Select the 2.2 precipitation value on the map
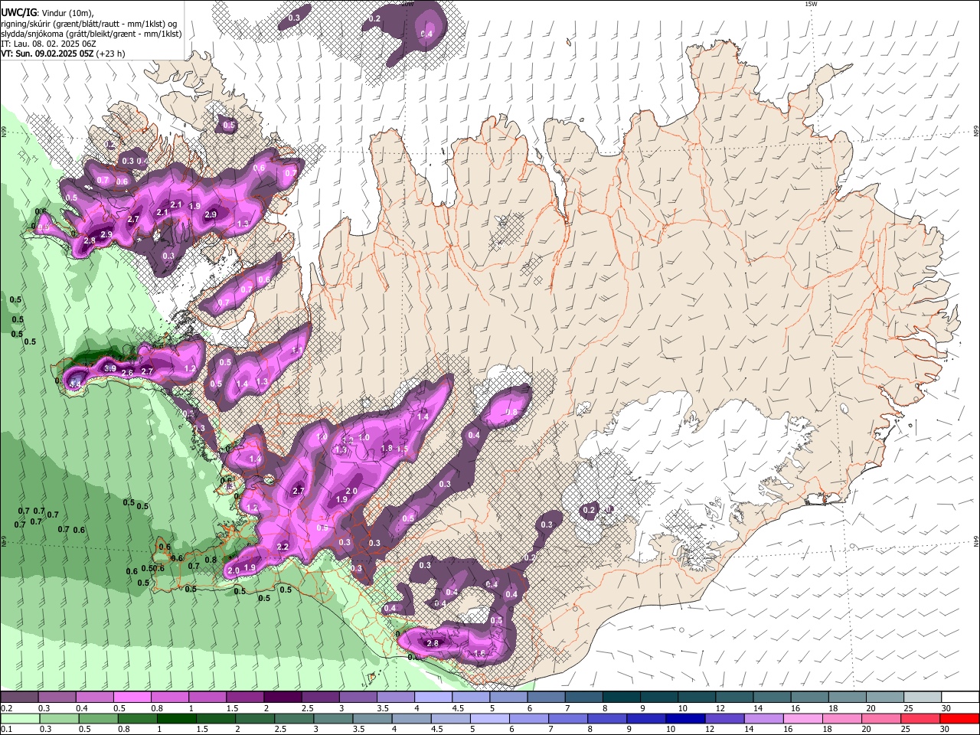The image size is (980, 735). pos(283,547)
